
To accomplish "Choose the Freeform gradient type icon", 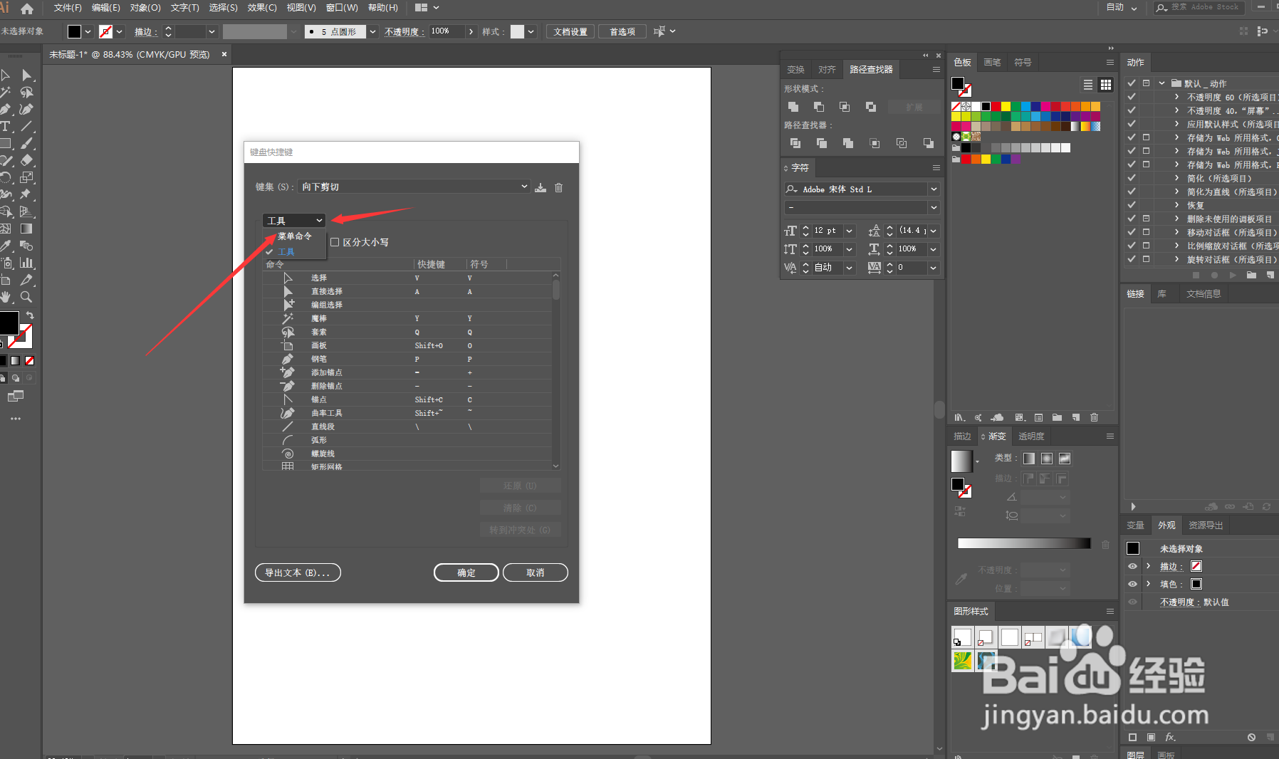I will 1065,459.
